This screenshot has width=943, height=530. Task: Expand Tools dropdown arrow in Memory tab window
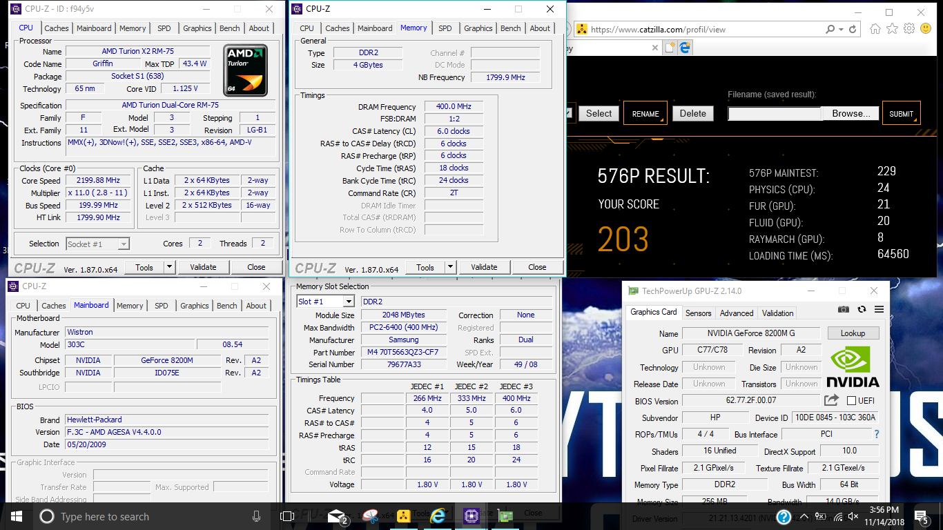(450, 267)
